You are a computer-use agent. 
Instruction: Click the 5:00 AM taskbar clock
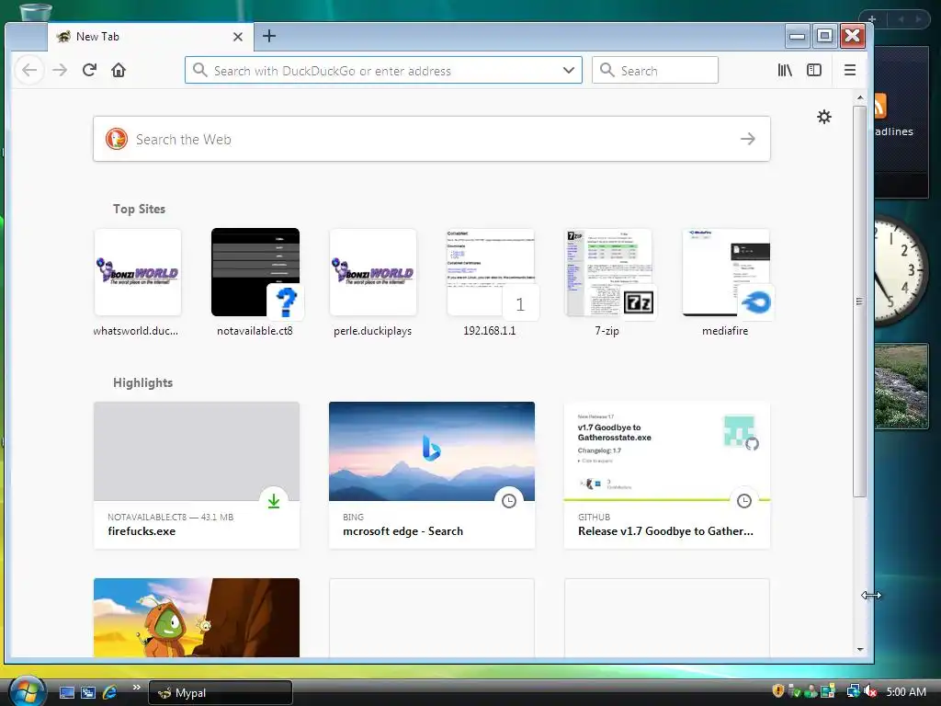pos(906,691)
